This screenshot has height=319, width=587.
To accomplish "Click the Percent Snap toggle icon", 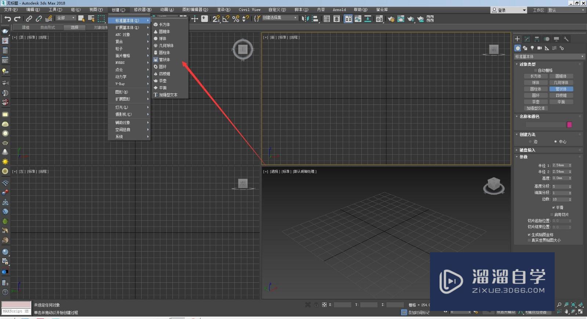I will (236, 19).
